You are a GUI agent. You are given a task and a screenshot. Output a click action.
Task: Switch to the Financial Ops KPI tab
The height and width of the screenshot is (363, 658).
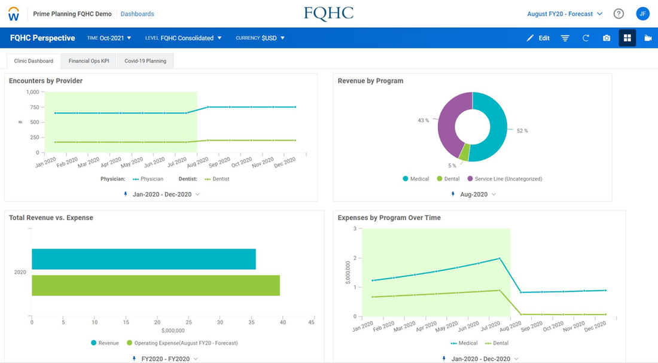pos(89,61)
